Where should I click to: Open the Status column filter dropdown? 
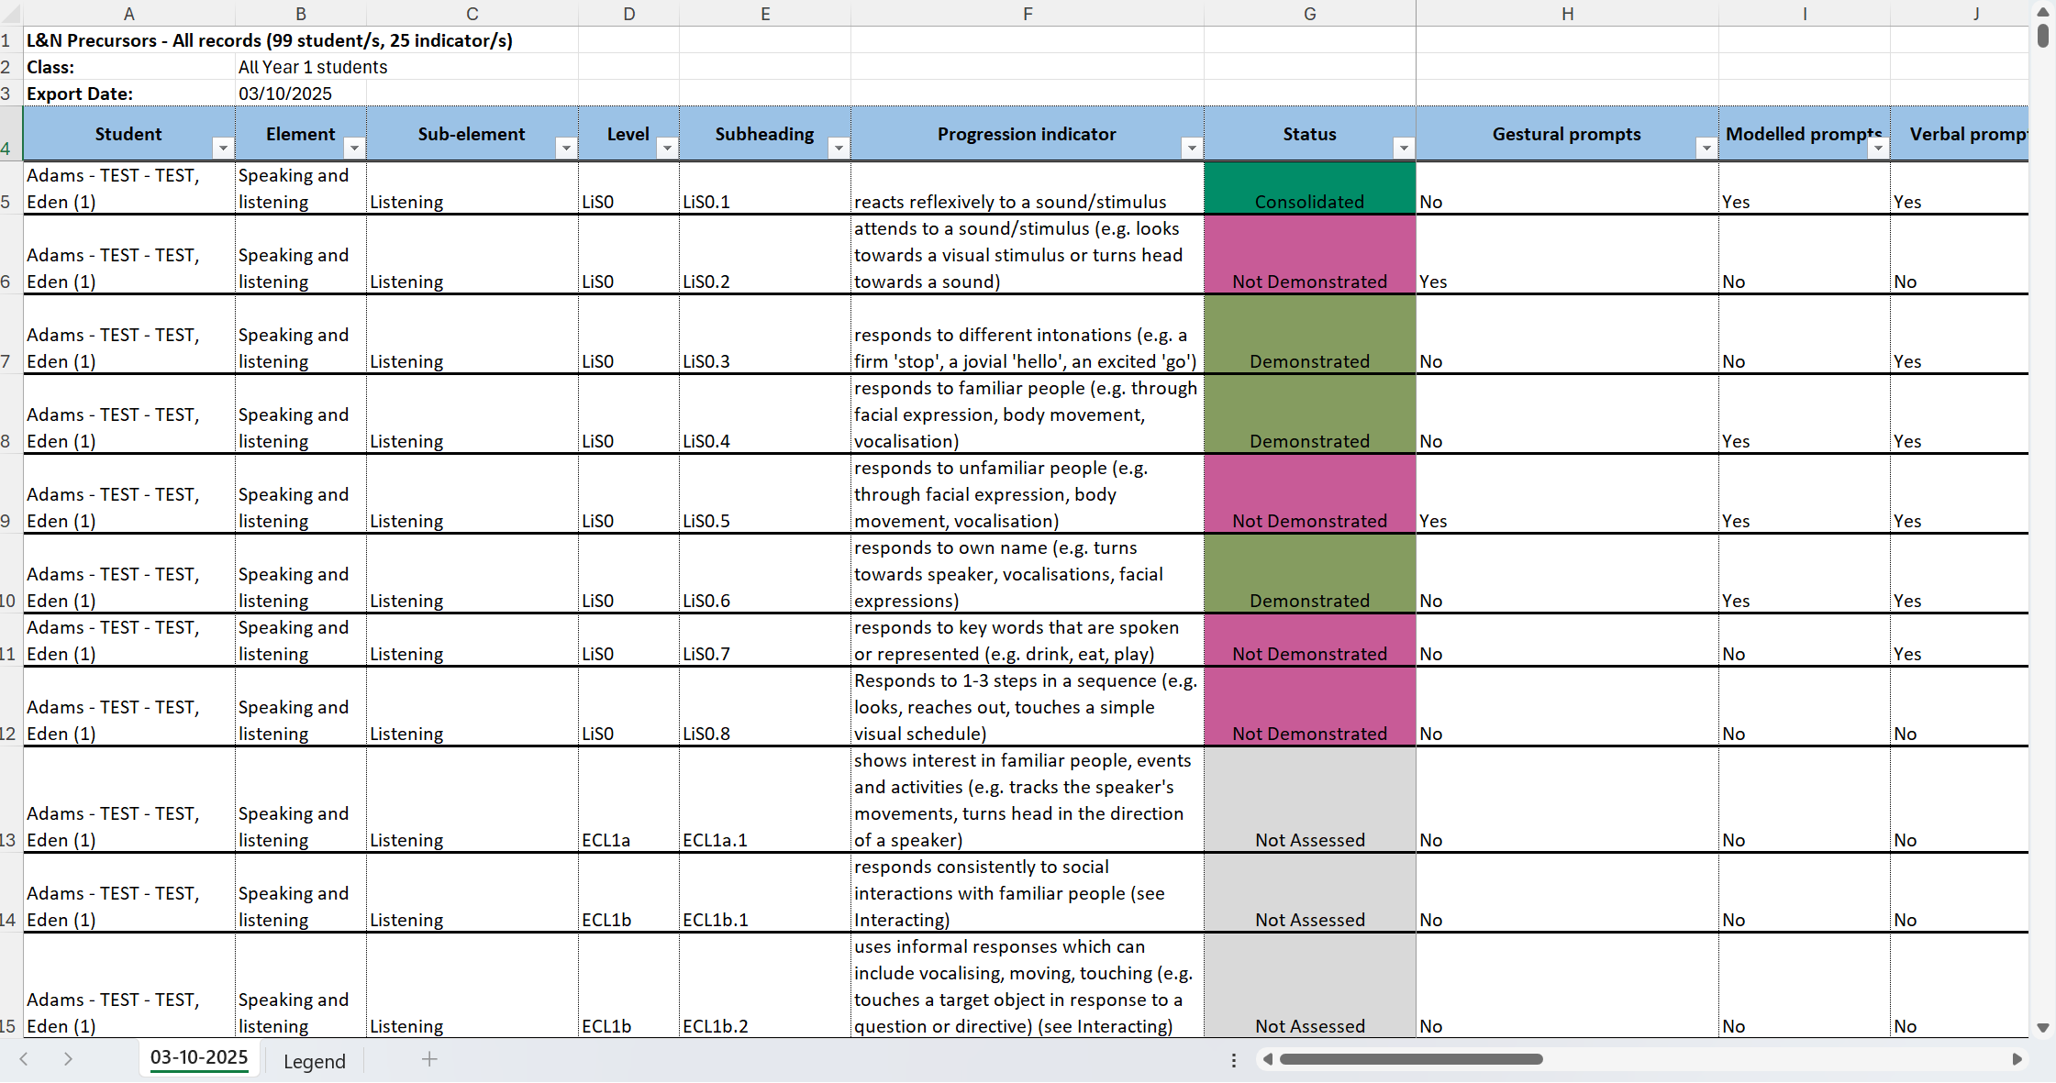pos(1403,149)
